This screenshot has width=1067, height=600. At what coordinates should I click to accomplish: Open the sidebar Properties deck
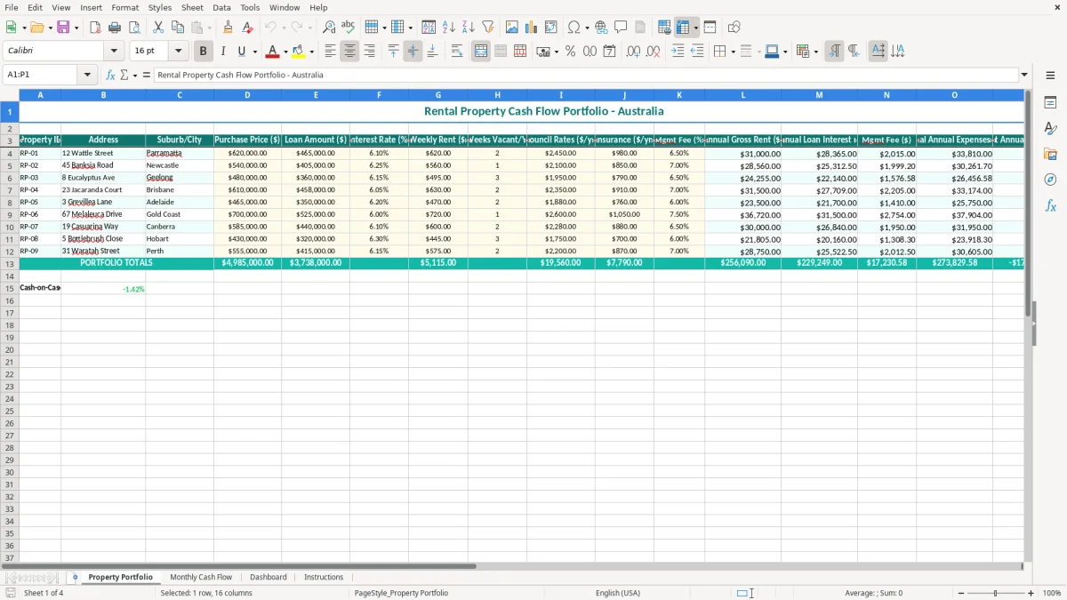click(1050, 102)
